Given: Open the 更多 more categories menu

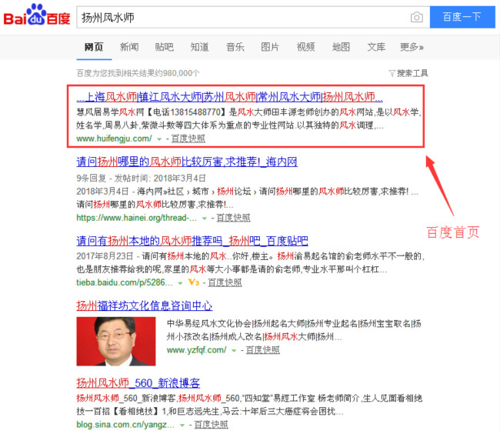Looking at the screenshot, I should 412,47.
